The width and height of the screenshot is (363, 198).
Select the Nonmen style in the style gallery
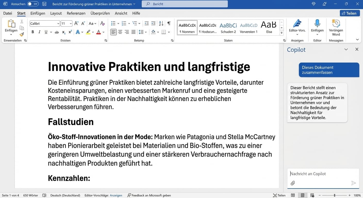(187, 28)
